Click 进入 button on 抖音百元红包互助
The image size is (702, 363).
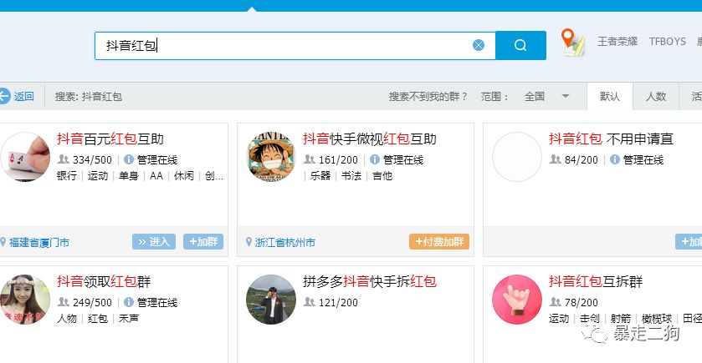click(154, 241)
